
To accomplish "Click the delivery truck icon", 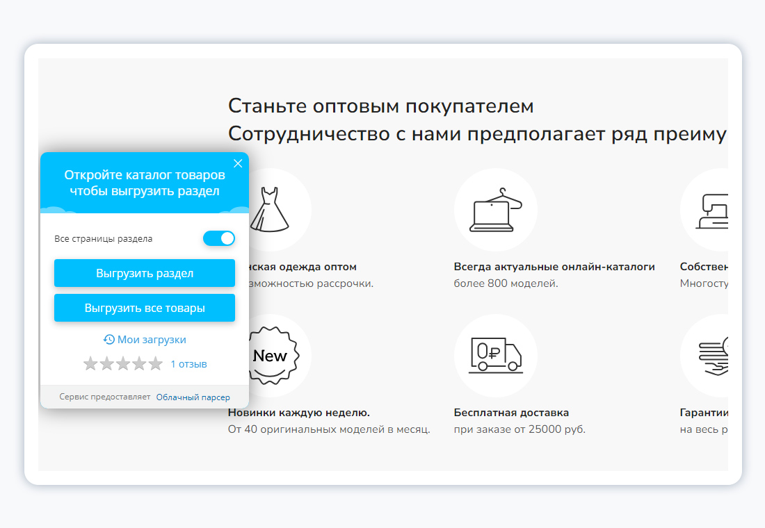I will click(496, 354).
